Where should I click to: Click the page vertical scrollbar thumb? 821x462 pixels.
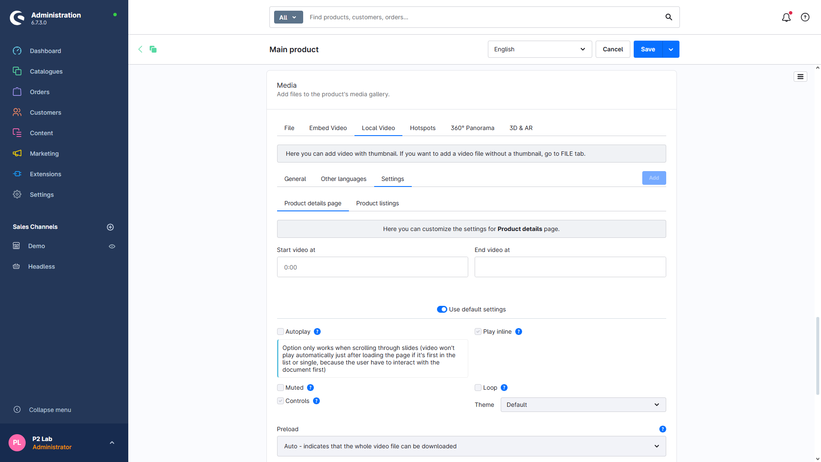click(x=818, y=356)
